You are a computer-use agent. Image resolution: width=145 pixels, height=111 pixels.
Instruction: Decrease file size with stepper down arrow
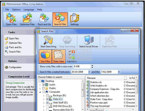click(x=92, y=67)
